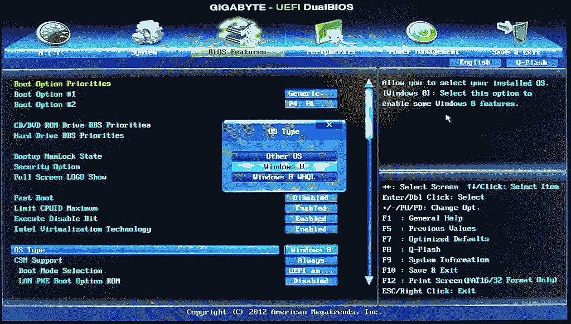Screen dimensions: 571x324
Task: Close the OS Type popup
Action: pyautogui.click(x=329, y=124)
